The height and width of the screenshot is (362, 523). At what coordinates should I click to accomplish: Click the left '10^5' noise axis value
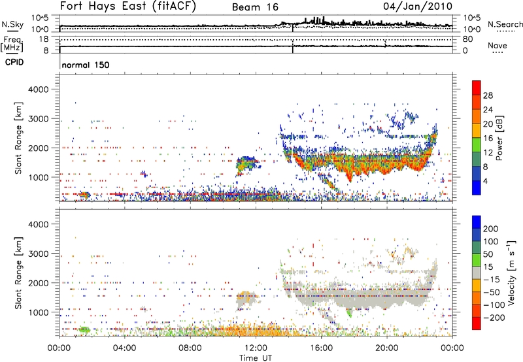40,18
